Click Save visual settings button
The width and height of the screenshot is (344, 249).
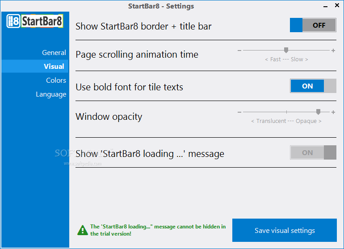pyautogui.click(x=285, y=230)
